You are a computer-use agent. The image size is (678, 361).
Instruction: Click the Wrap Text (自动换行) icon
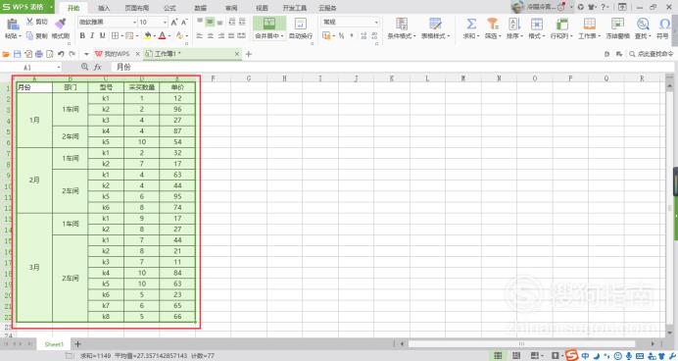300,24
